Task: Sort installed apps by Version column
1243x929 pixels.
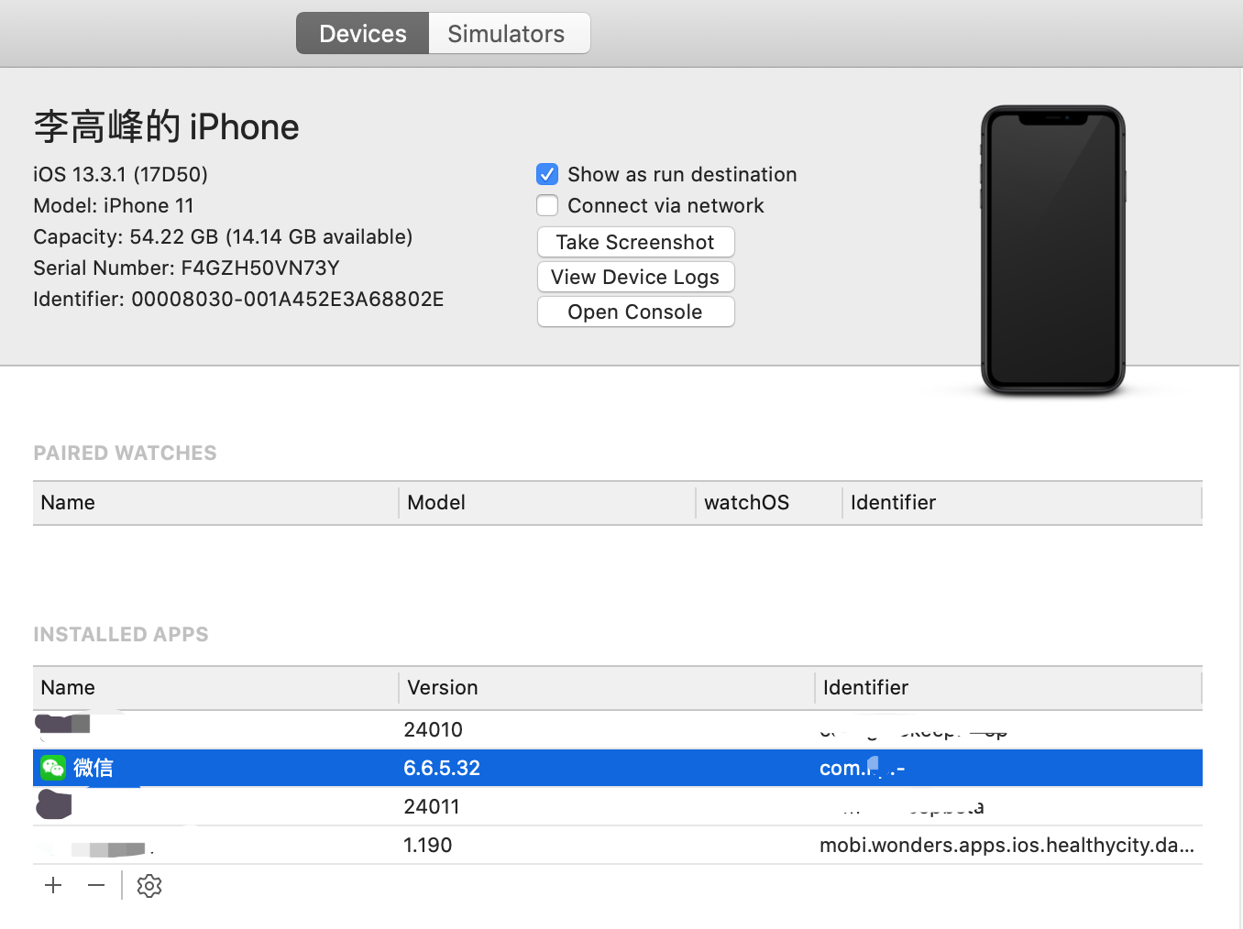Action: click(606, 687)
